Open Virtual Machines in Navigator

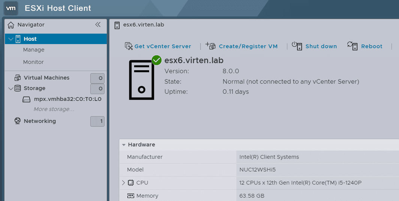pyautogui.click(x=46, y=78)
